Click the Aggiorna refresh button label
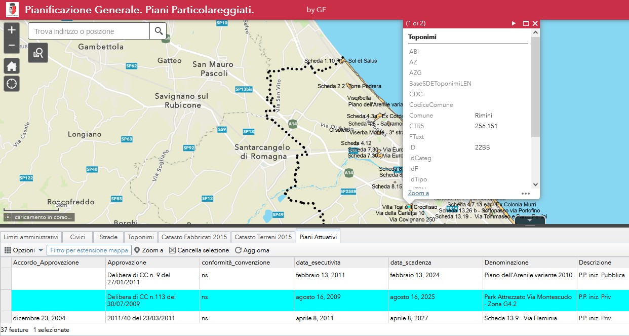Screen dimensions: 629x336 (256, 250)
